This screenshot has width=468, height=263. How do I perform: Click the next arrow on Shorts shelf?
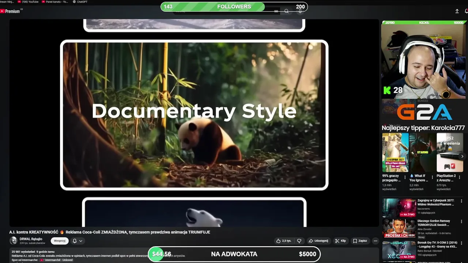pos(462,156)
